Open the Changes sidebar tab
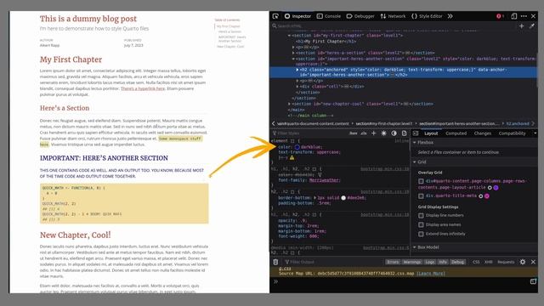544x306 pixels. pos(483,133)
